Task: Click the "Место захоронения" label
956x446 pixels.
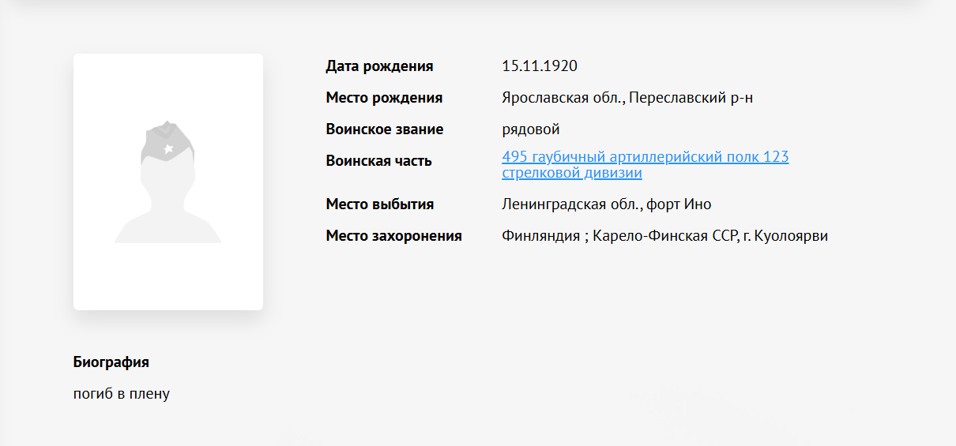Action: click(393, 236)
